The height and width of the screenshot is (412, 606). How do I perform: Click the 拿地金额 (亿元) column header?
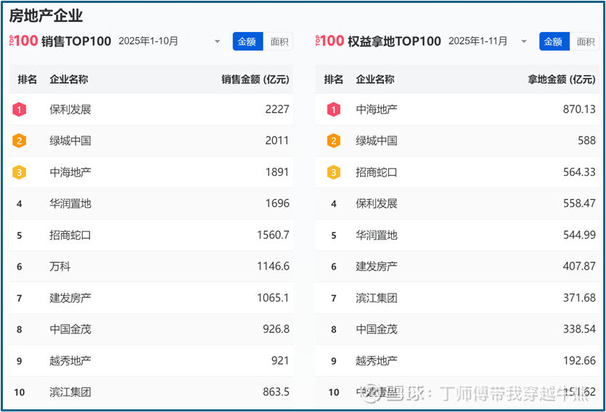[562, 79]
